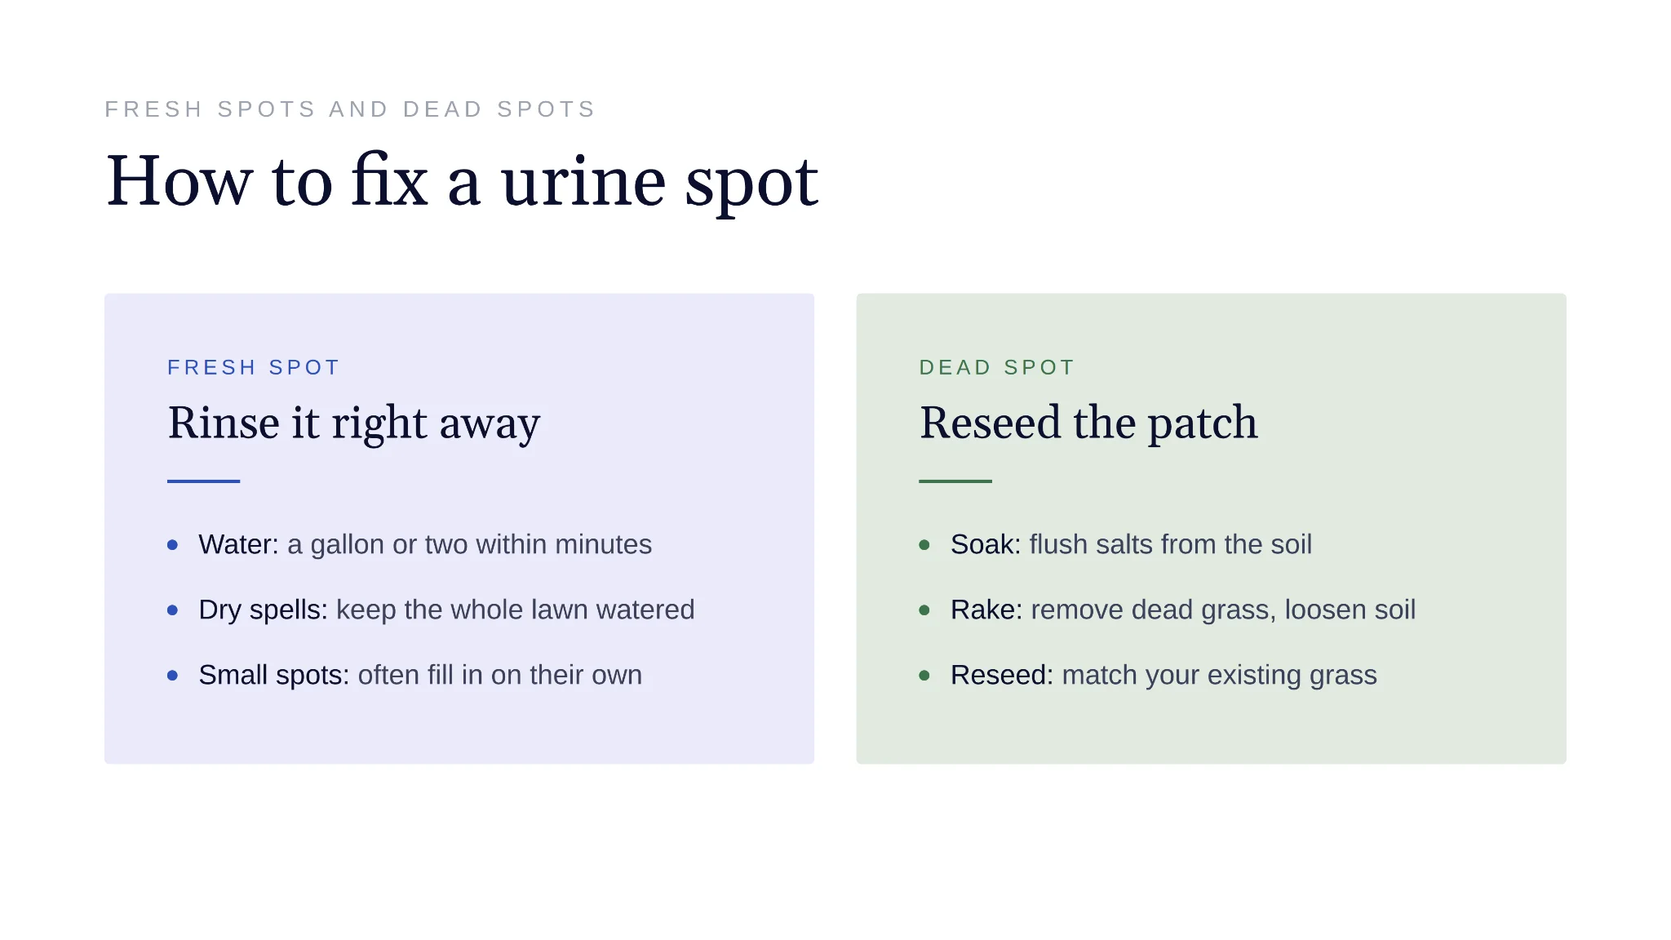The width and height of the screenshot is (1671, 940).
Task: Click the green divider line under Reseed heading
Action: click(x=955, y=481)
